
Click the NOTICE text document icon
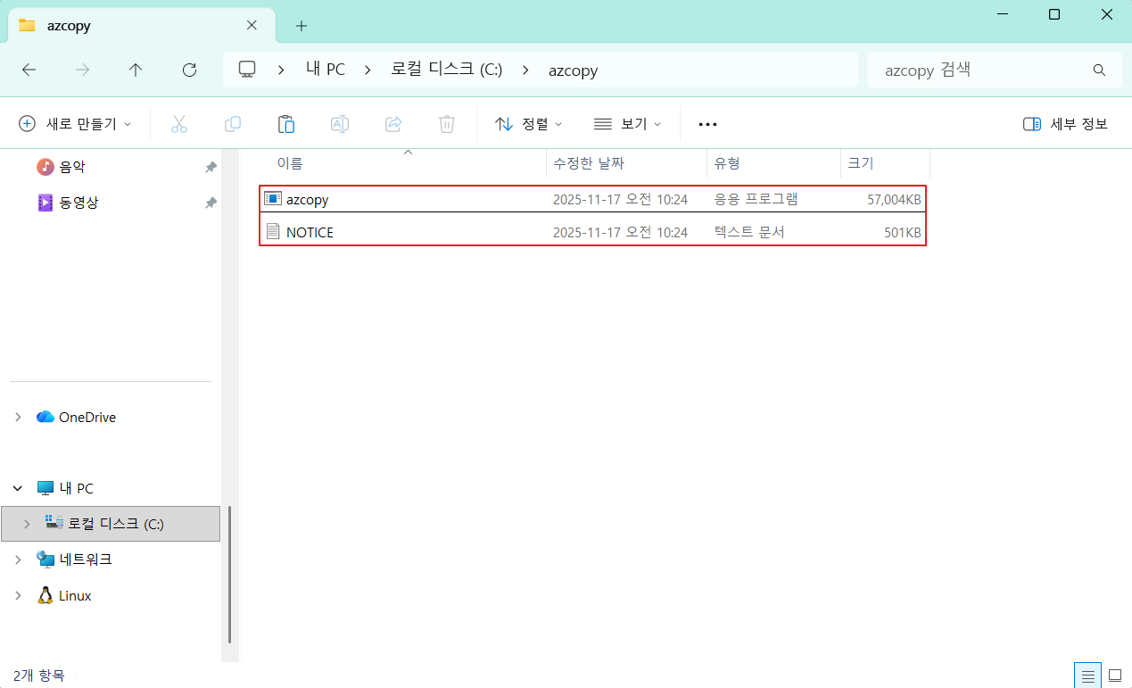click(x=273, y=232)
